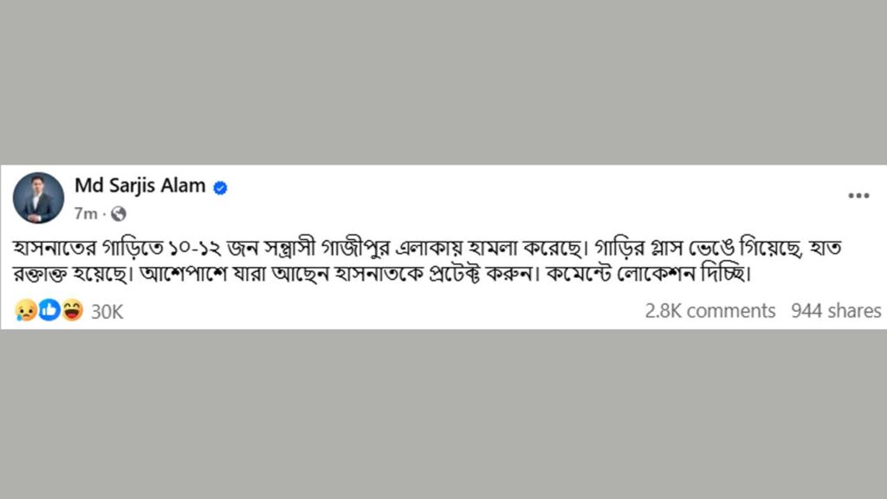Click the public audience globe icon
The height and width of the screenshot is (499, 887).
point(119,212)
